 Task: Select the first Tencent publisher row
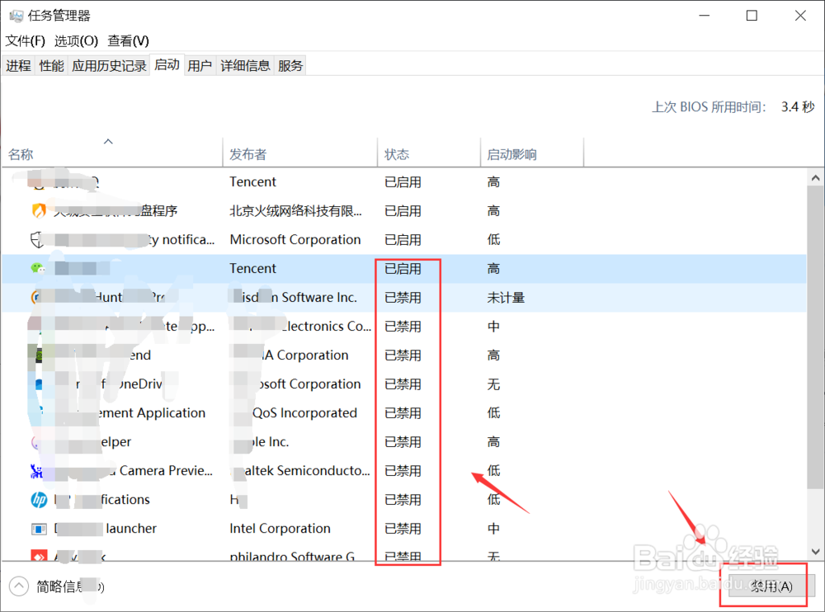404,182
